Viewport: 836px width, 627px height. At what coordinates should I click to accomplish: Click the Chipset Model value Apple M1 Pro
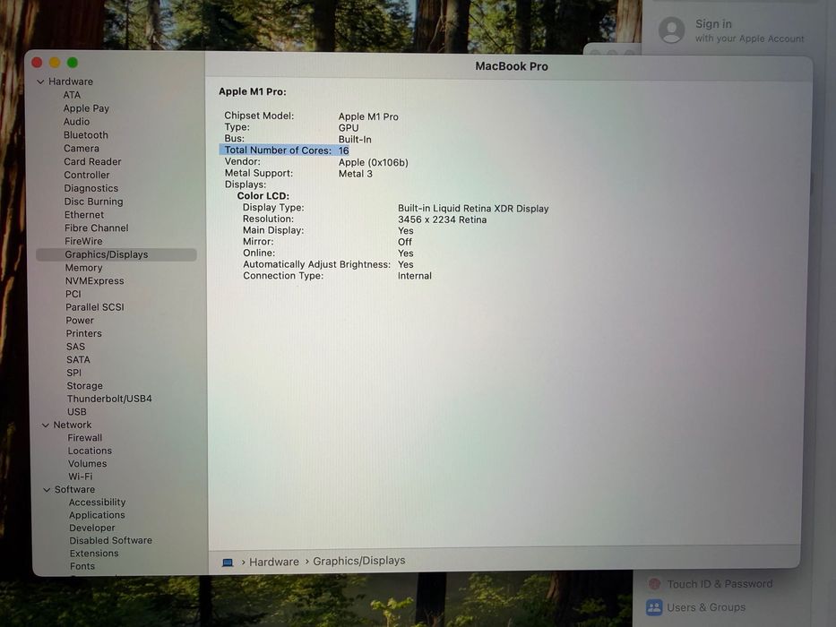(368, 116)
